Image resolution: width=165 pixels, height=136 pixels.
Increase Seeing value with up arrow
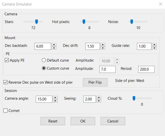[99, 97]
